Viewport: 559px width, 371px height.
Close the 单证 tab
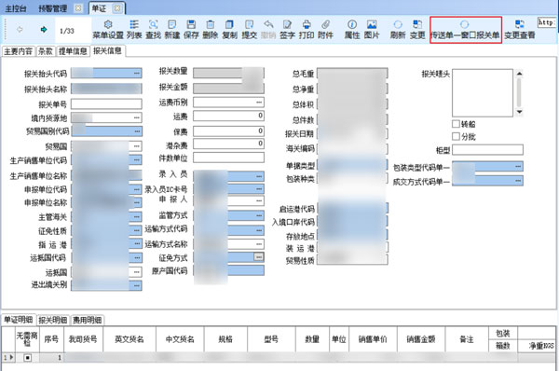click(x=117, y=8)
